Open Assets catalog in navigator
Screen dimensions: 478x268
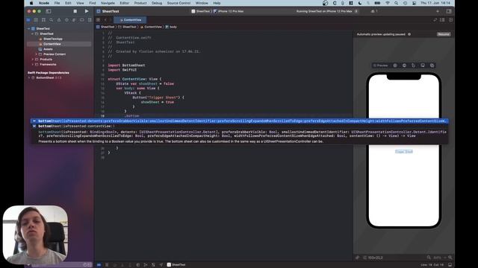pyautogui.click(x=48, y=49)
